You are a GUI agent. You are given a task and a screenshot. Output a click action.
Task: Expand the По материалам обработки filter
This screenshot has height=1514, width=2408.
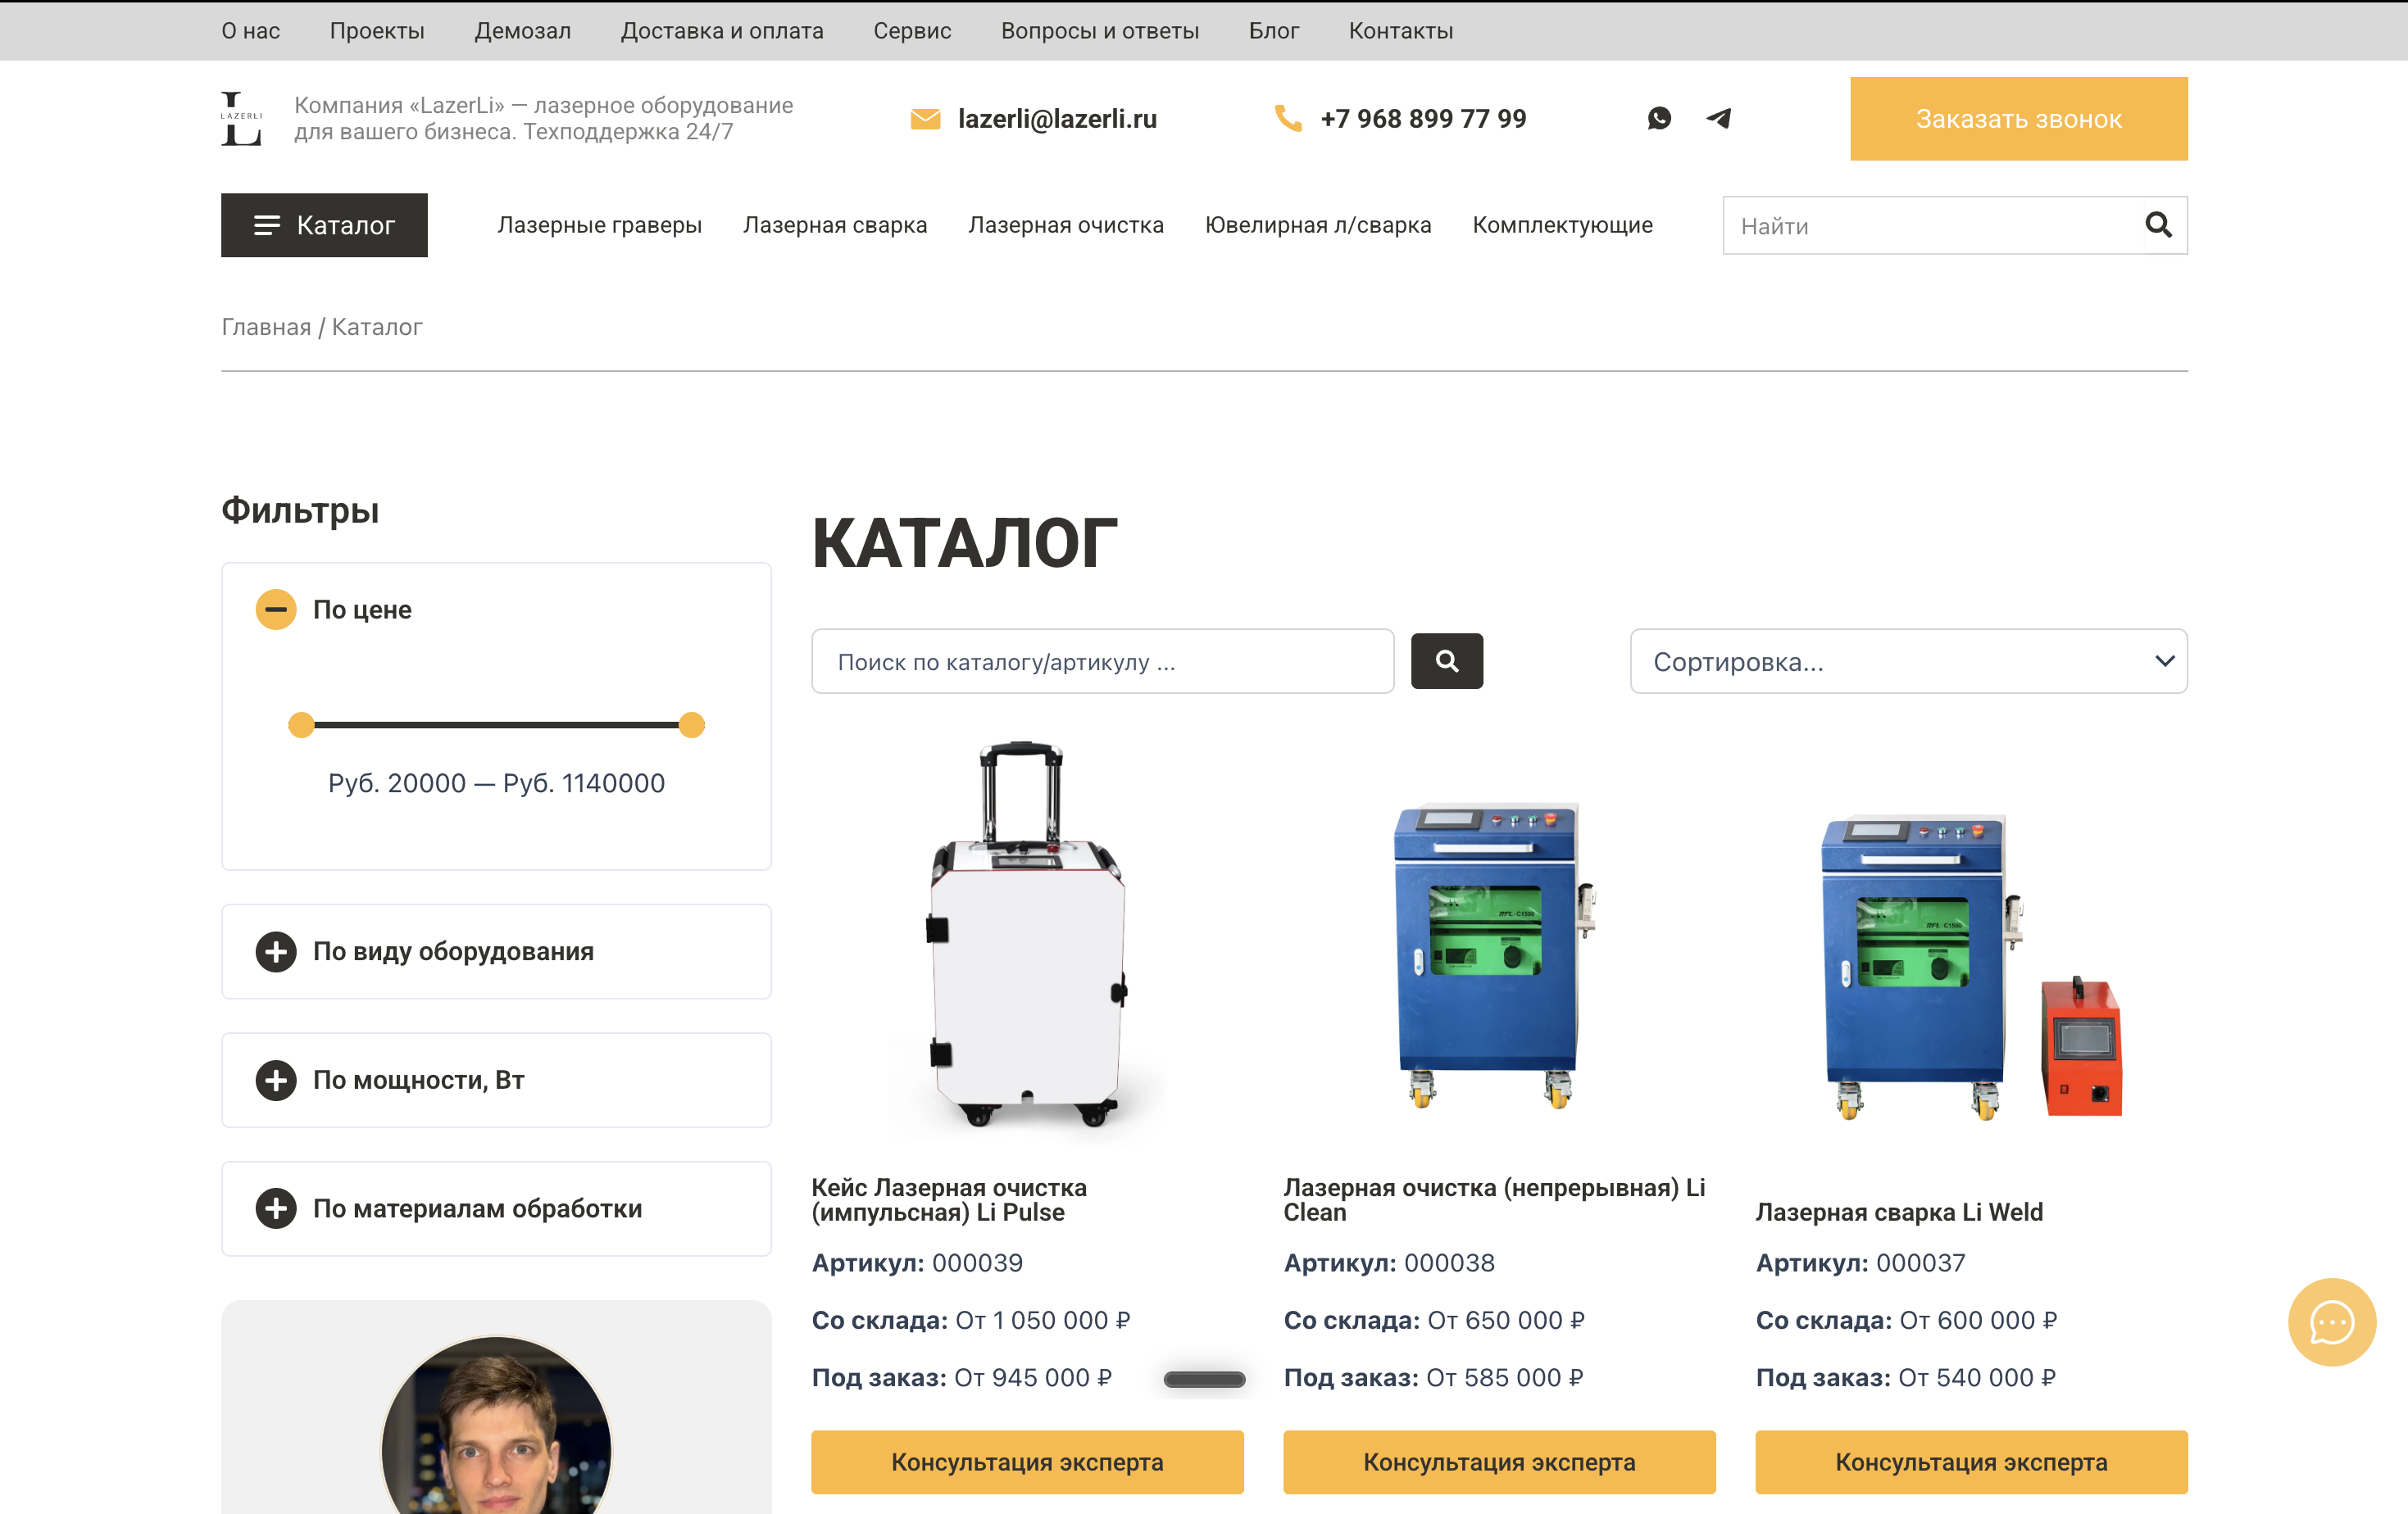[x=276, y=1209]
